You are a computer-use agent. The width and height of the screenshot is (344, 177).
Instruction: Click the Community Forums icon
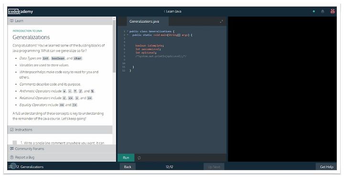click(x=12, y=149)
